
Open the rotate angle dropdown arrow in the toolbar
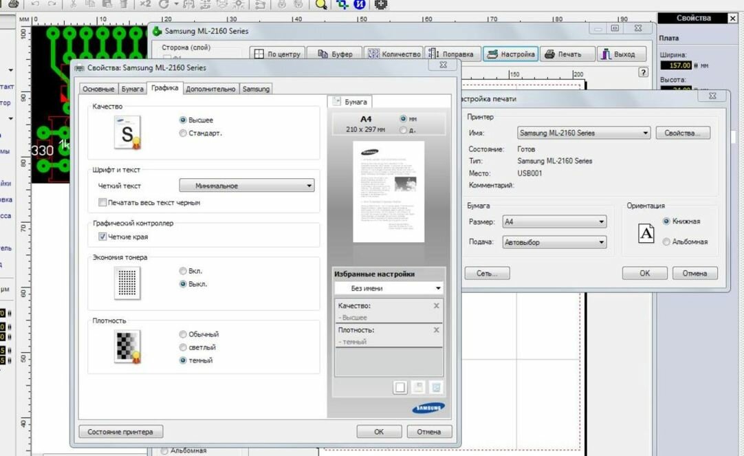pos(176,4)
